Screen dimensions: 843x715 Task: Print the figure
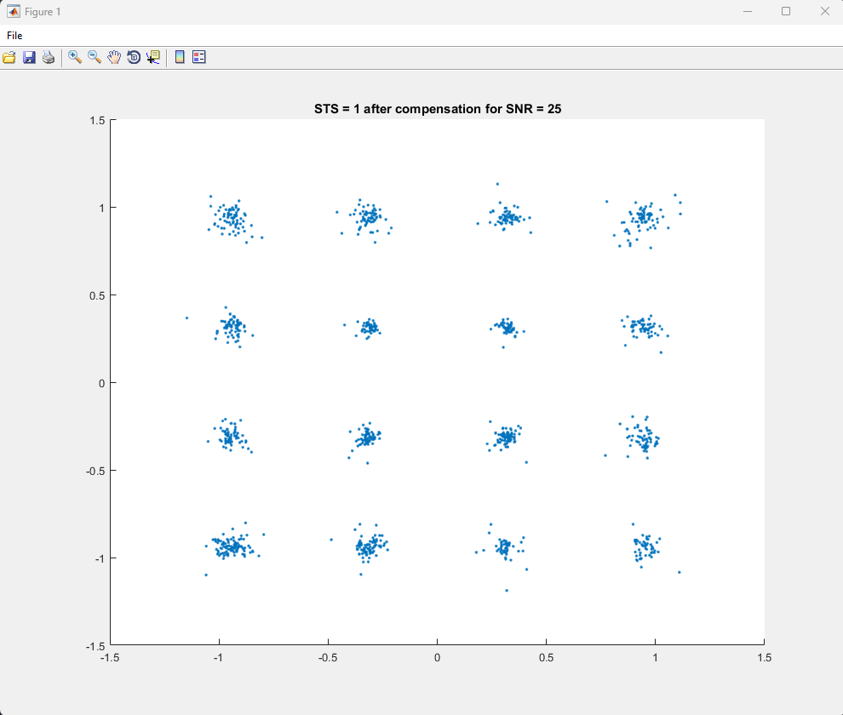(49, 57)
